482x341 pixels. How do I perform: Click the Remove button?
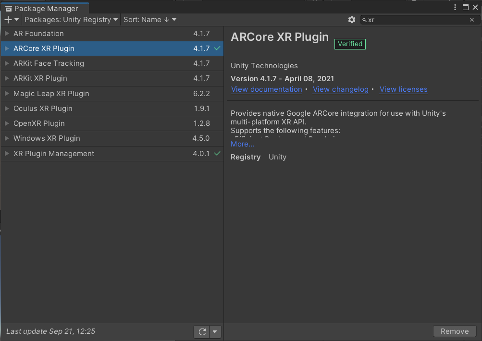[455, 331]
